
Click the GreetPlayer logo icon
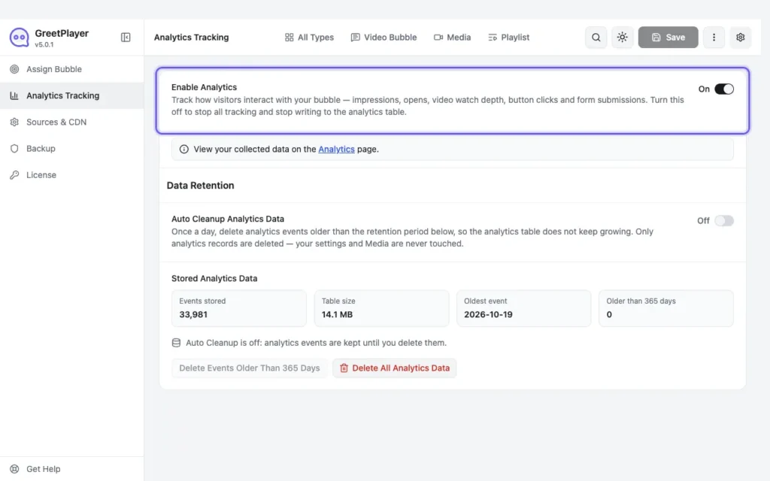click(x=19, y=38)
